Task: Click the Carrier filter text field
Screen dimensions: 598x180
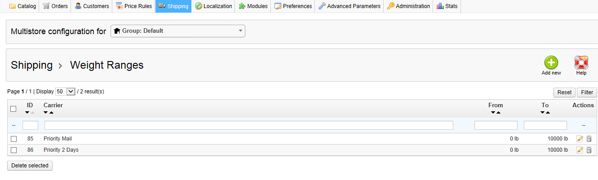Action: (248, 125)
